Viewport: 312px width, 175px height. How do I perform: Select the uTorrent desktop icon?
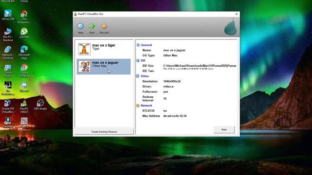(x=24, y=33)
